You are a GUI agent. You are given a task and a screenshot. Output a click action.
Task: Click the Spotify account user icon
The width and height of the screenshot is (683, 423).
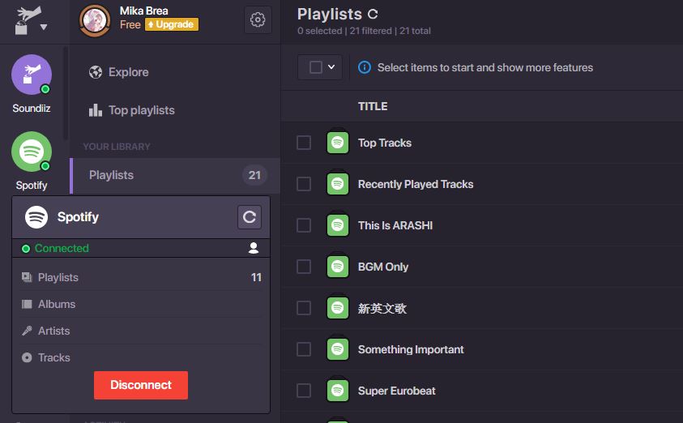pyautogui.click(x=254, y=248)
